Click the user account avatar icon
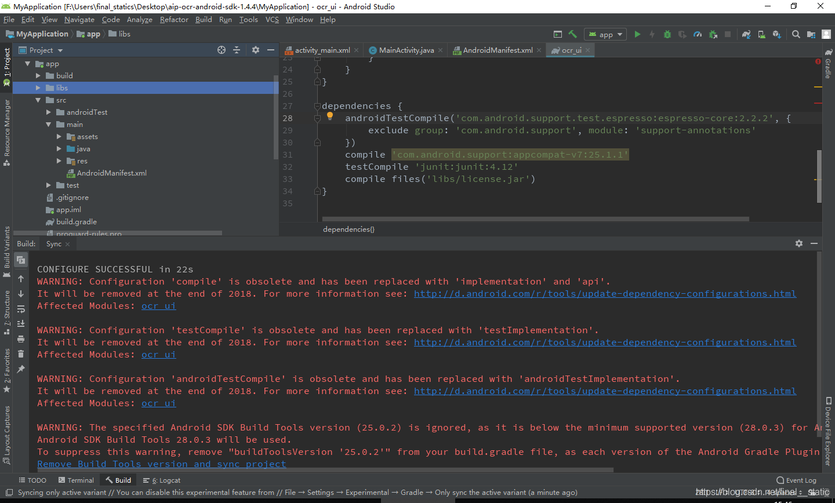The height and width of the screenshot is (503, 835). (826, 34)
